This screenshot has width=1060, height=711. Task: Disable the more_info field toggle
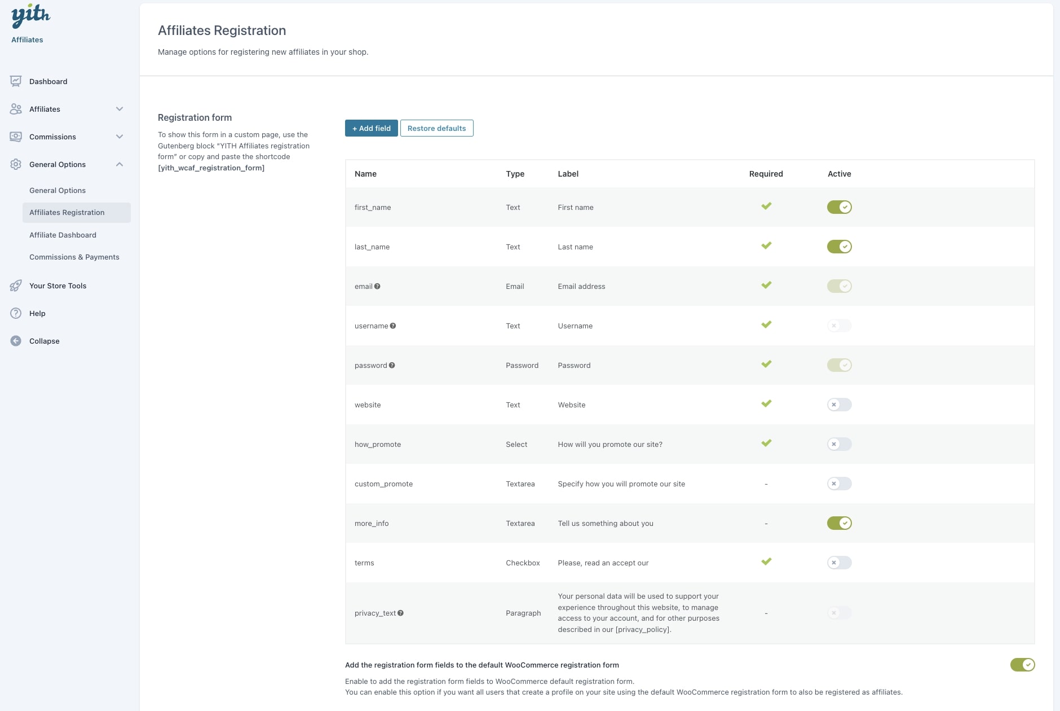pos(839,523)
